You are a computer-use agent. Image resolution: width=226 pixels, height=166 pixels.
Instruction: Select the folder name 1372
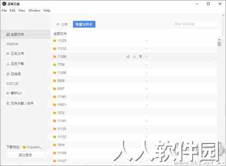61,113
